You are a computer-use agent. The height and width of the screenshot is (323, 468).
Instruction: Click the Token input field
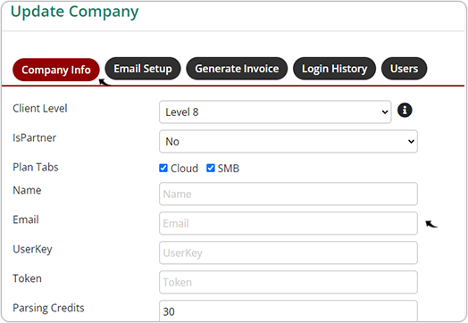tap(288, 282)
